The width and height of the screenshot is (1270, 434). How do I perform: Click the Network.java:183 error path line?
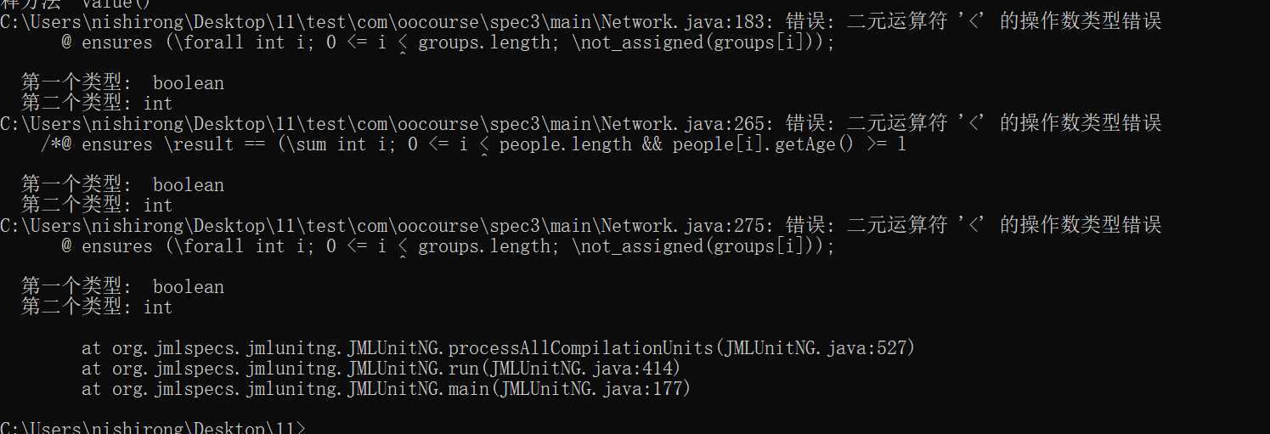(580, 22)
